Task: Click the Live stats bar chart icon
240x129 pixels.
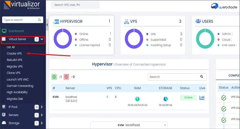Action: tap(202, 98)
